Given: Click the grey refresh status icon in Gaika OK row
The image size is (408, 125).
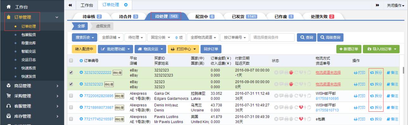Looking at the screenshot, I should (296, 96).
